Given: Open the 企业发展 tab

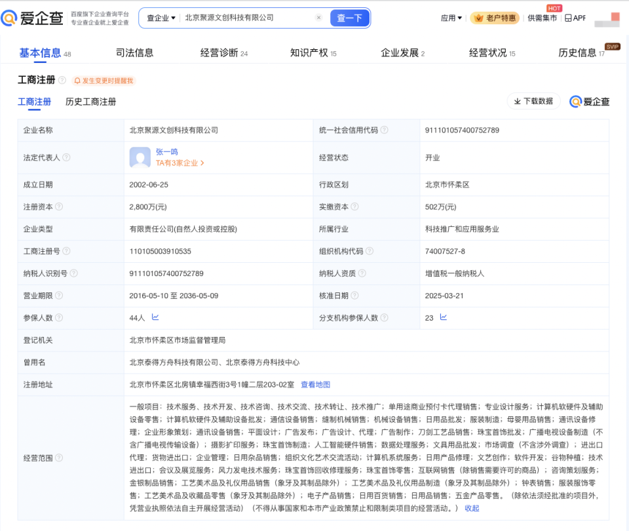Looking at the screenshot, I should tap(403, 52).
